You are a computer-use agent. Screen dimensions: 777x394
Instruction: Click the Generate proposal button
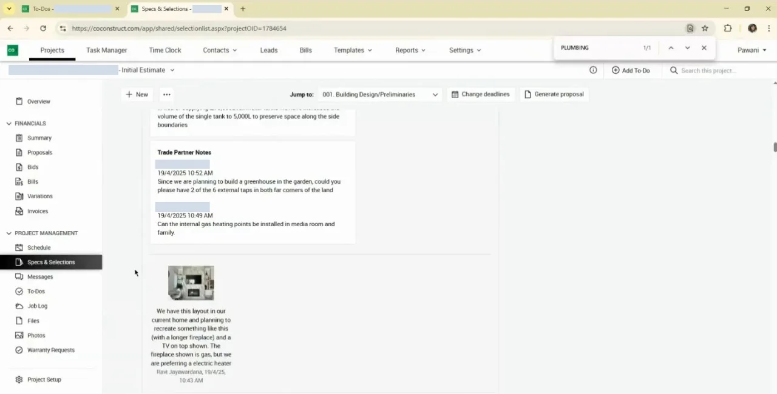(554, 95)
